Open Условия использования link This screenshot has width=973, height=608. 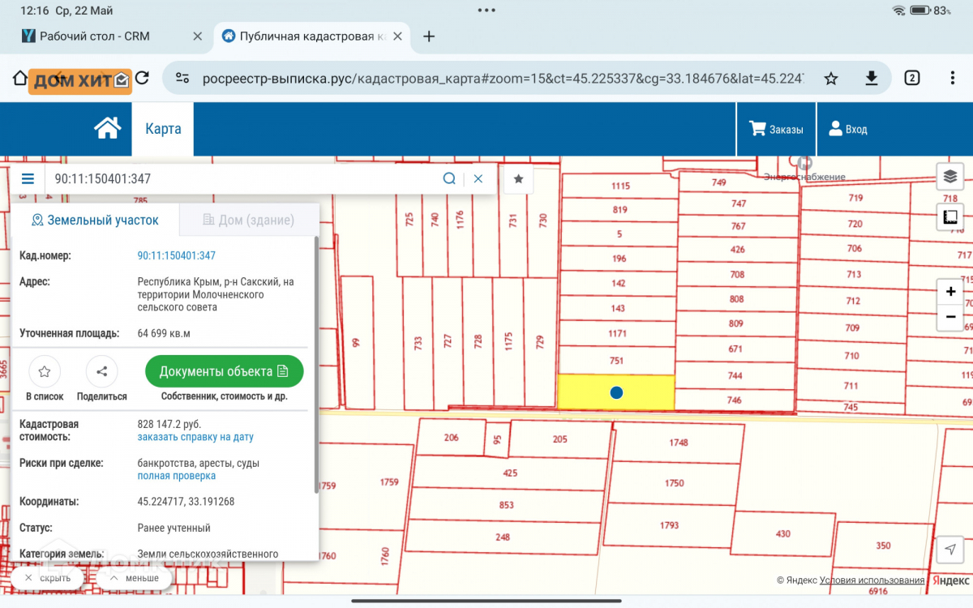coord(872,580)
